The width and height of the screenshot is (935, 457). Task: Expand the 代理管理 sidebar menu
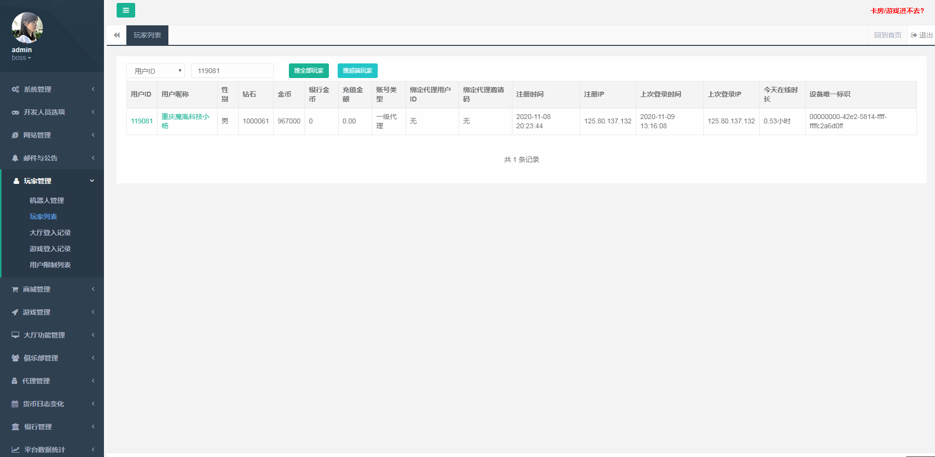tap(52, 381)
